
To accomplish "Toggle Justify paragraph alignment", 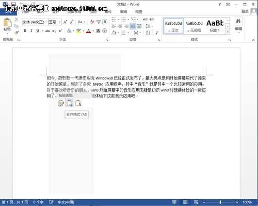I will coord(133,26).
